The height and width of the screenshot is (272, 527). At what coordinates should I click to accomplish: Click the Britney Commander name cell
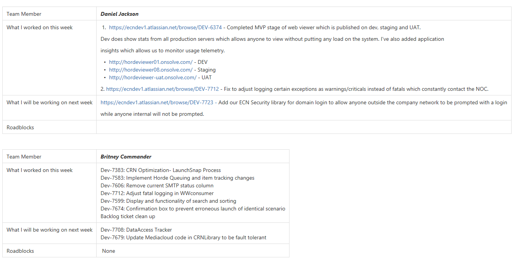point(193,157)
